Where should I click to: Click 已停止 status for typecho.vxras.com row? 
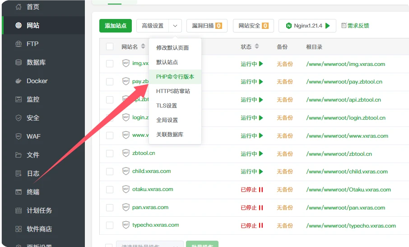[249, 226]
